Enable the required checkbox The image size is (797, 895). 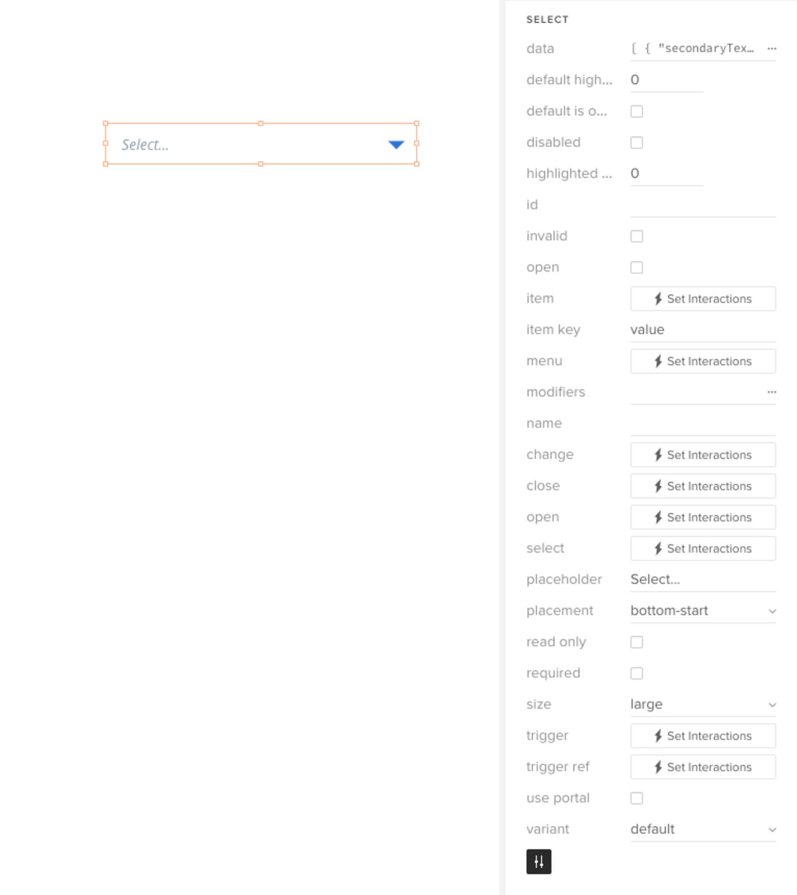tap(636, 673)
